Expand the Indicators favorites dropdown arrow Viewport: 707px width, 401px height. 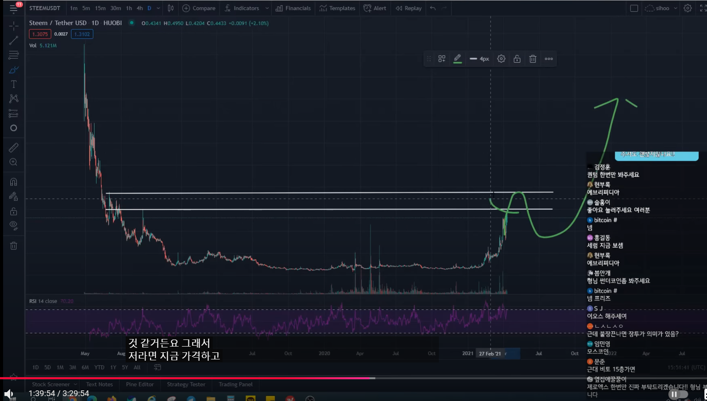(x=267, y=8)
